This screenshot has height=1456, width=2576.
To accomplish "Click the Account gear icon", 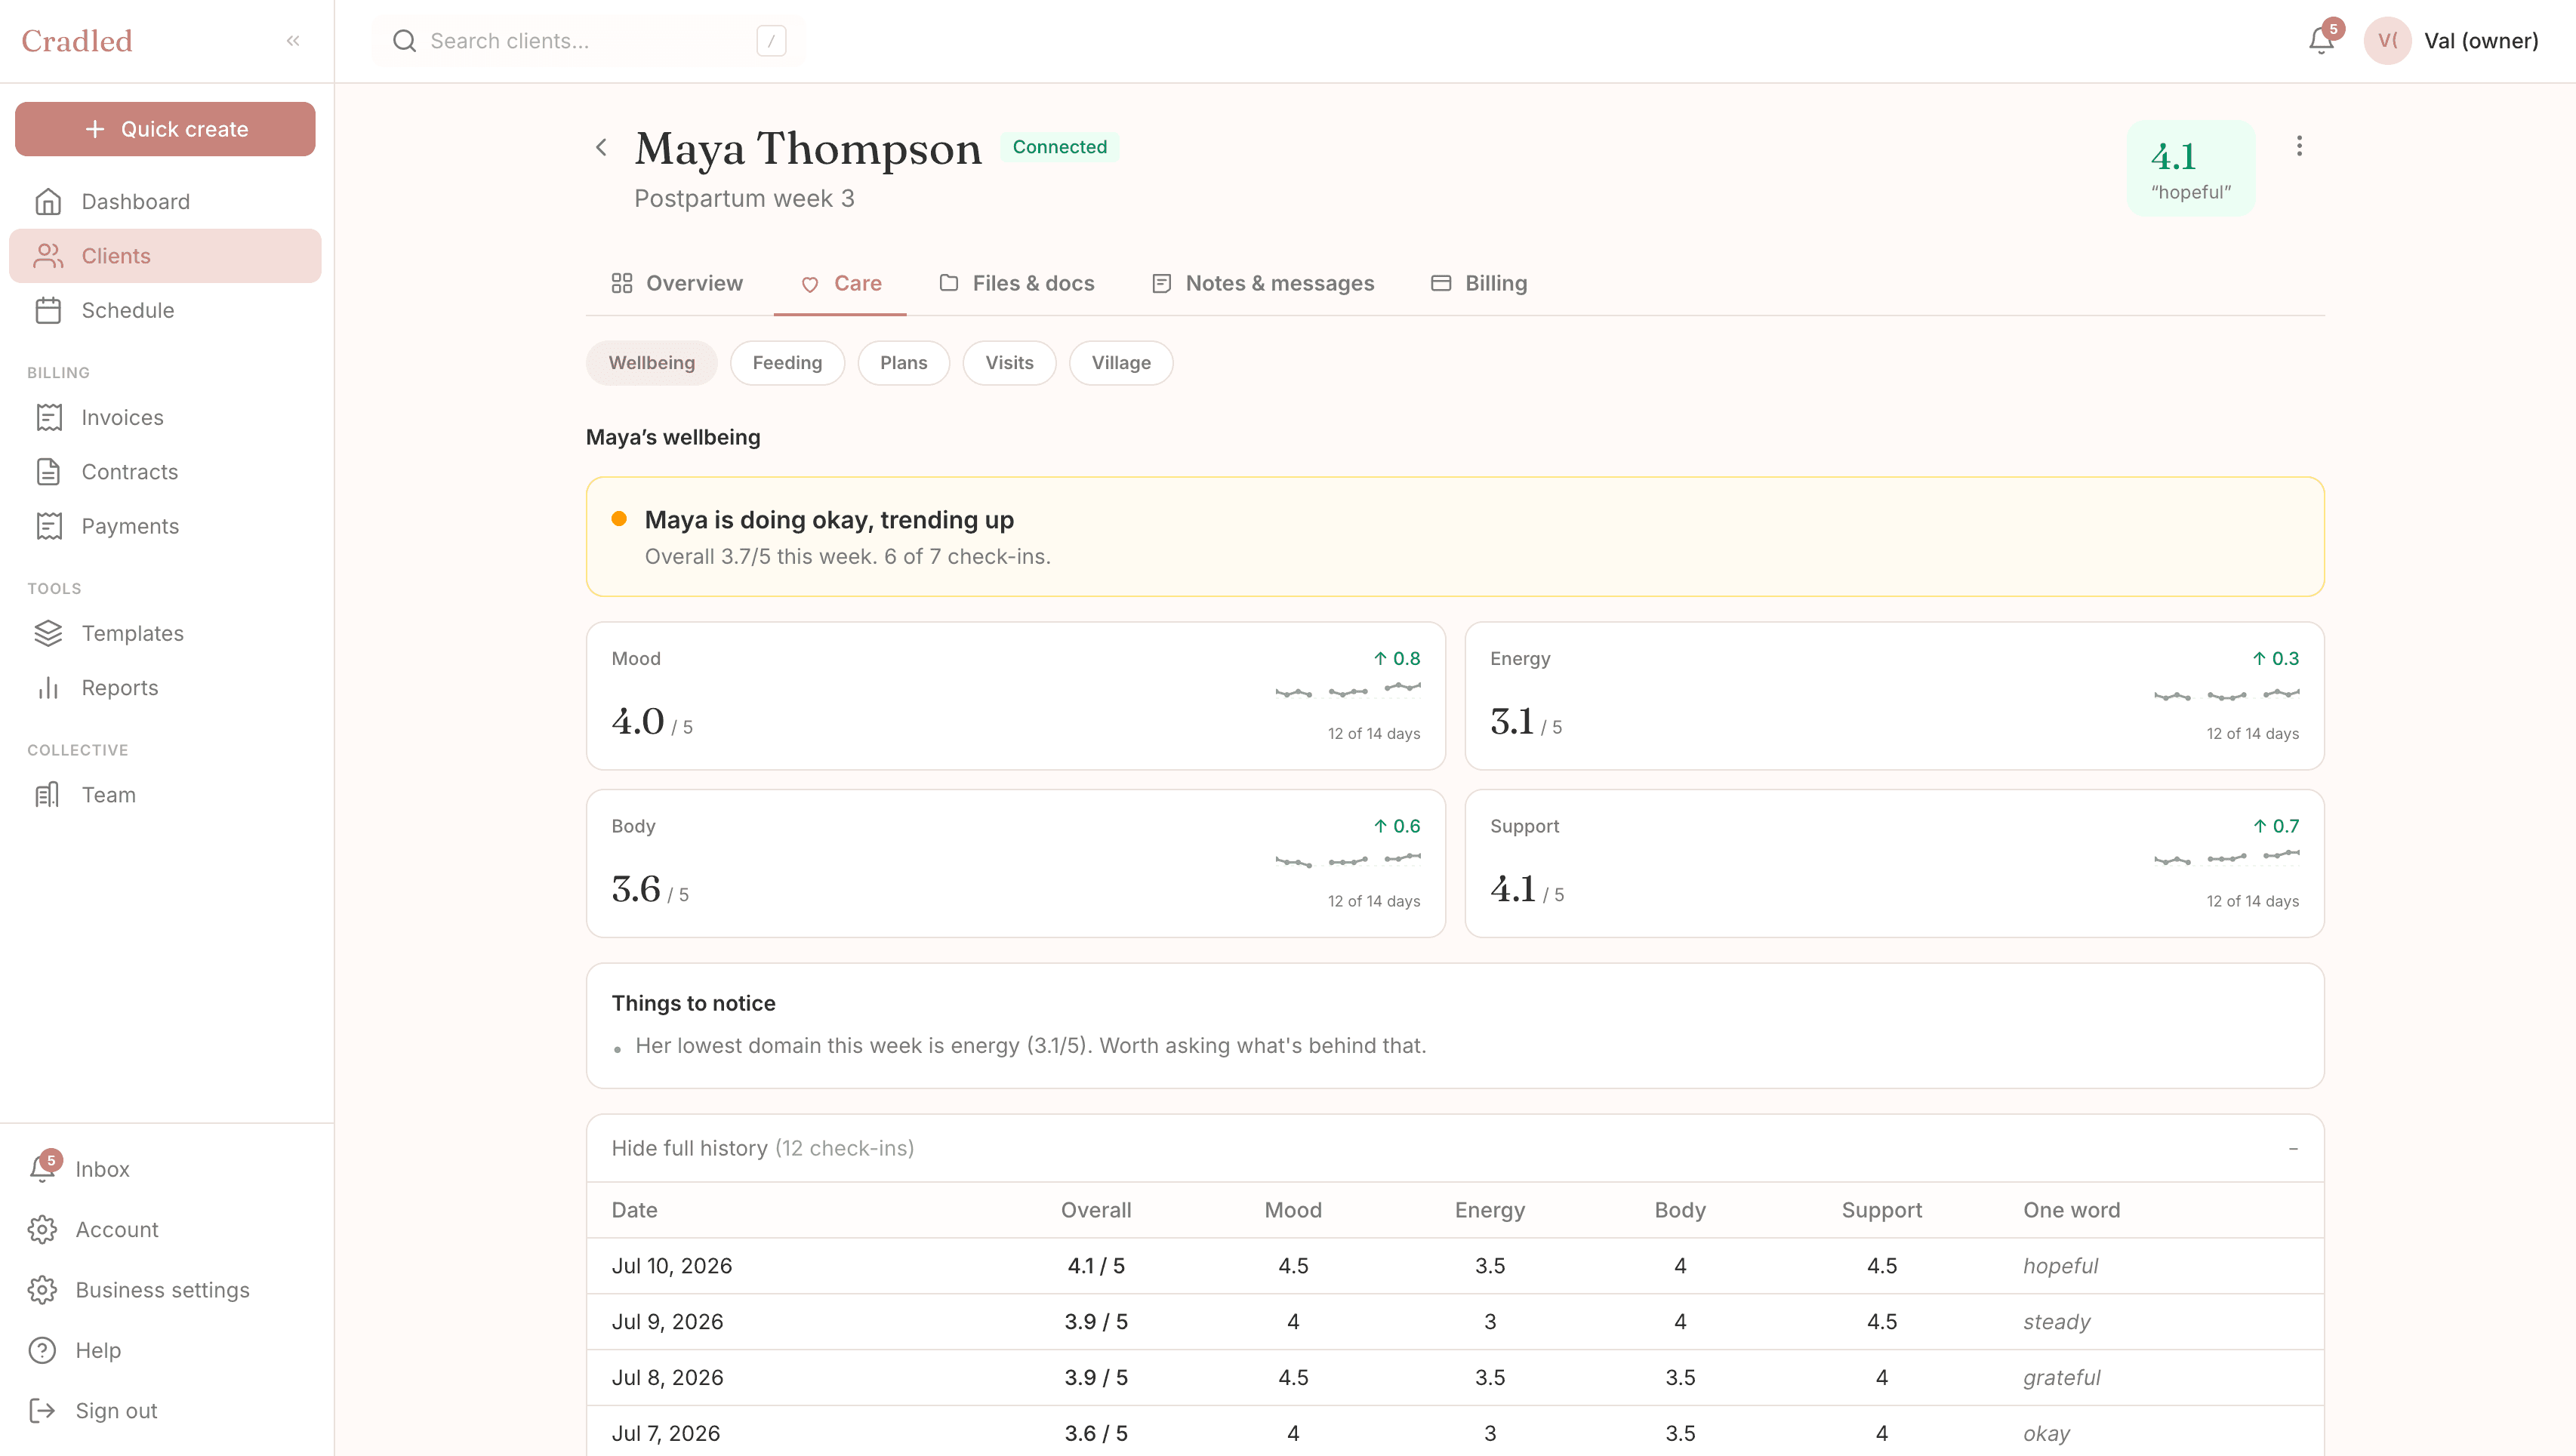I will [42, 1230].
